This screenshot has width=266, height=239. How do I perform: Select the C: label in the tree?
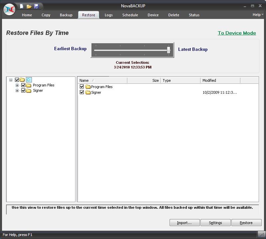29,80
